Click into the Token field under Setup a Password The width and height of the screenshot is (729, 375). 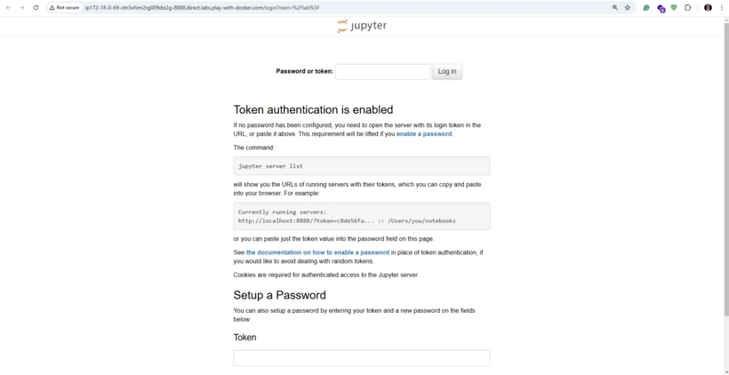[362, 358]
